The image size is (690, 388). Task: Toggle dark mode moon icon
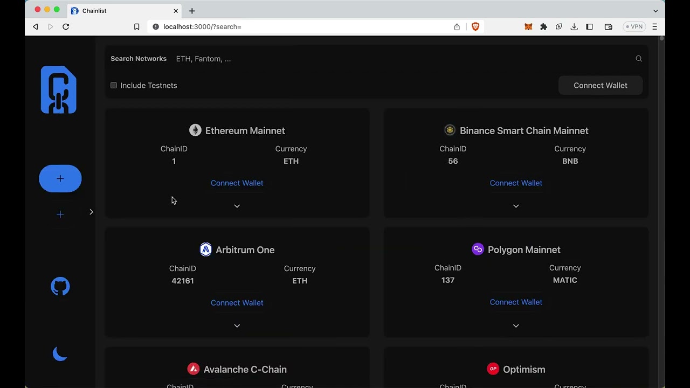(60, 354)
